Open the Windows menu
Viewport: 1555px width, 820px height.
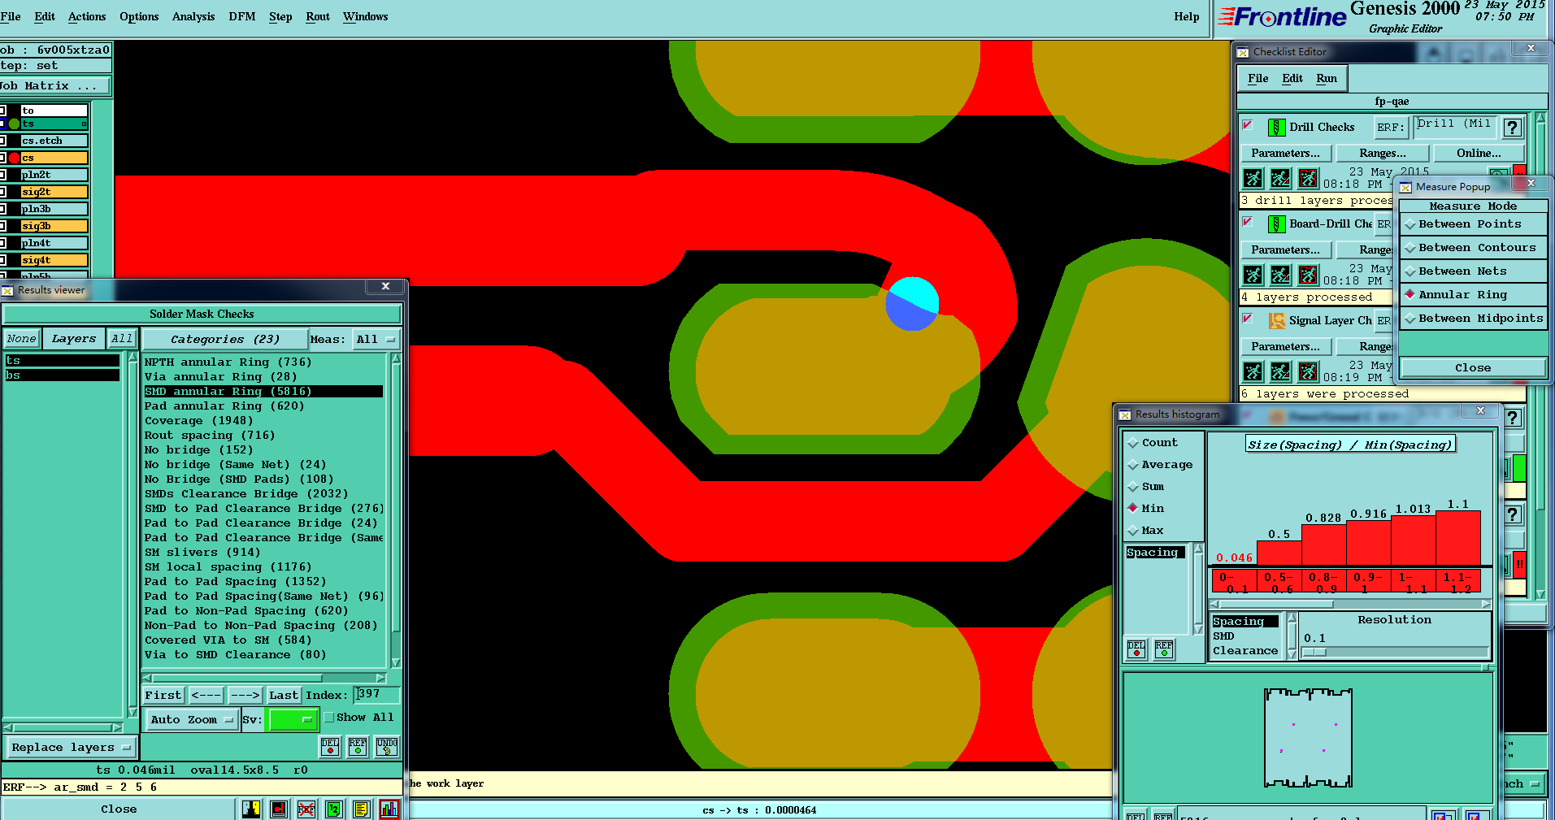coord(365,16)
